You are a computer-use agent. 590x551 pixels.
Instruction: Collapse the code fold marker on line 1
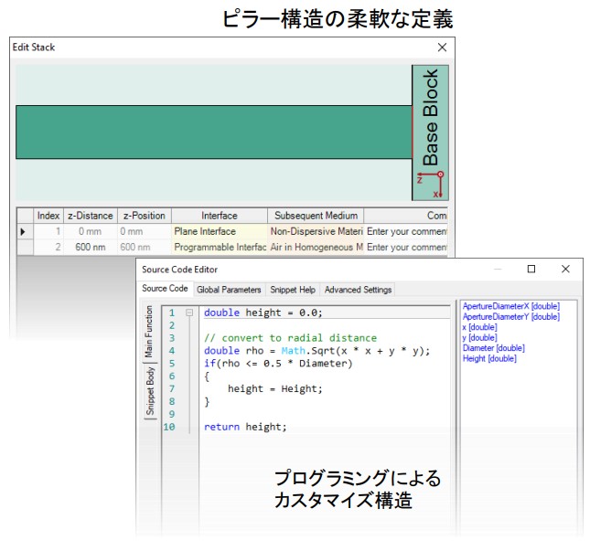click(188, 313)
